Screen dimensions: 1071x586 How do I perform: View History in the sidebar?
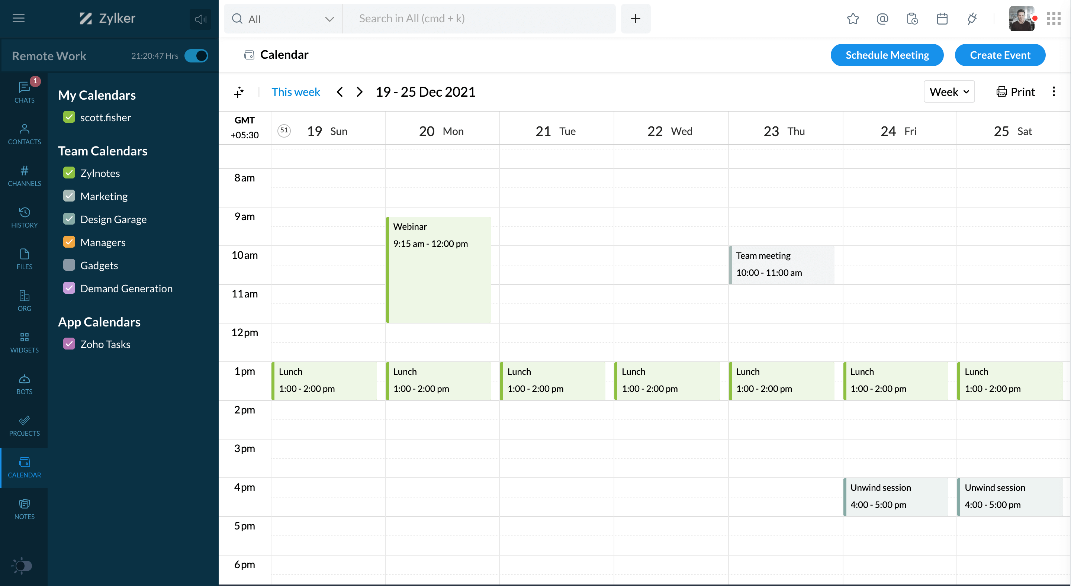tap(24, 217)
